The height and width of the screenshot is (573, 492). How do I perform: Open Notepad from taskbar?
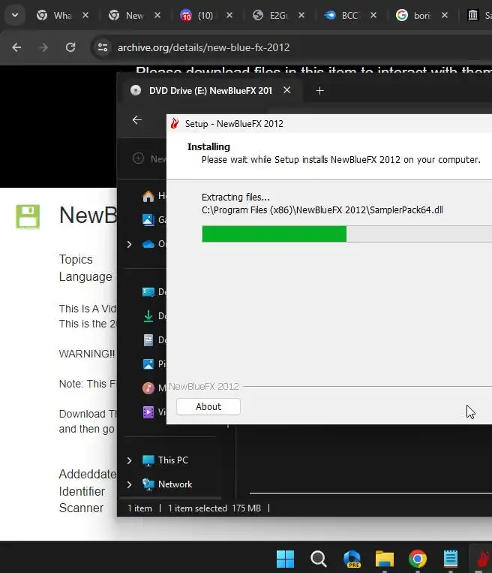(451, 559)
